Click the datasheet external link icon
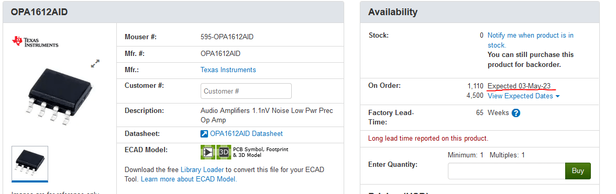 (204, 134)
